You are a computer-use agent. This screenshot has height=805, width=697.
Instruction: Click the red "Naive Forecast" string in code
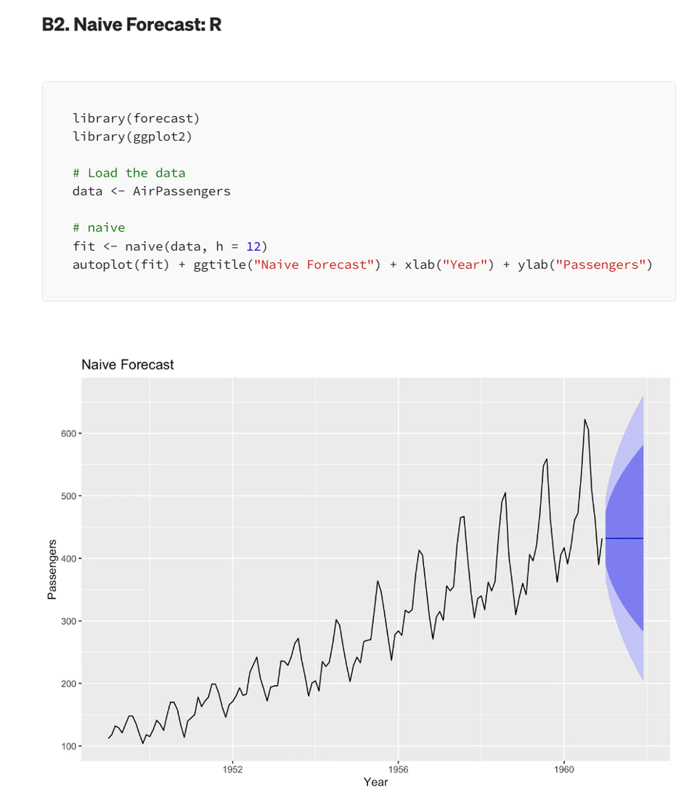click(314, 264)
